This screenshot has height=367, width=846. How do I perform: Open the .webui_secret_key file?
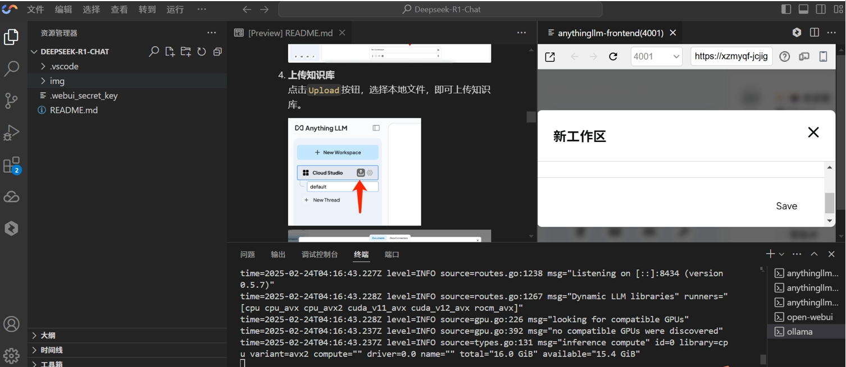(84, 95)
